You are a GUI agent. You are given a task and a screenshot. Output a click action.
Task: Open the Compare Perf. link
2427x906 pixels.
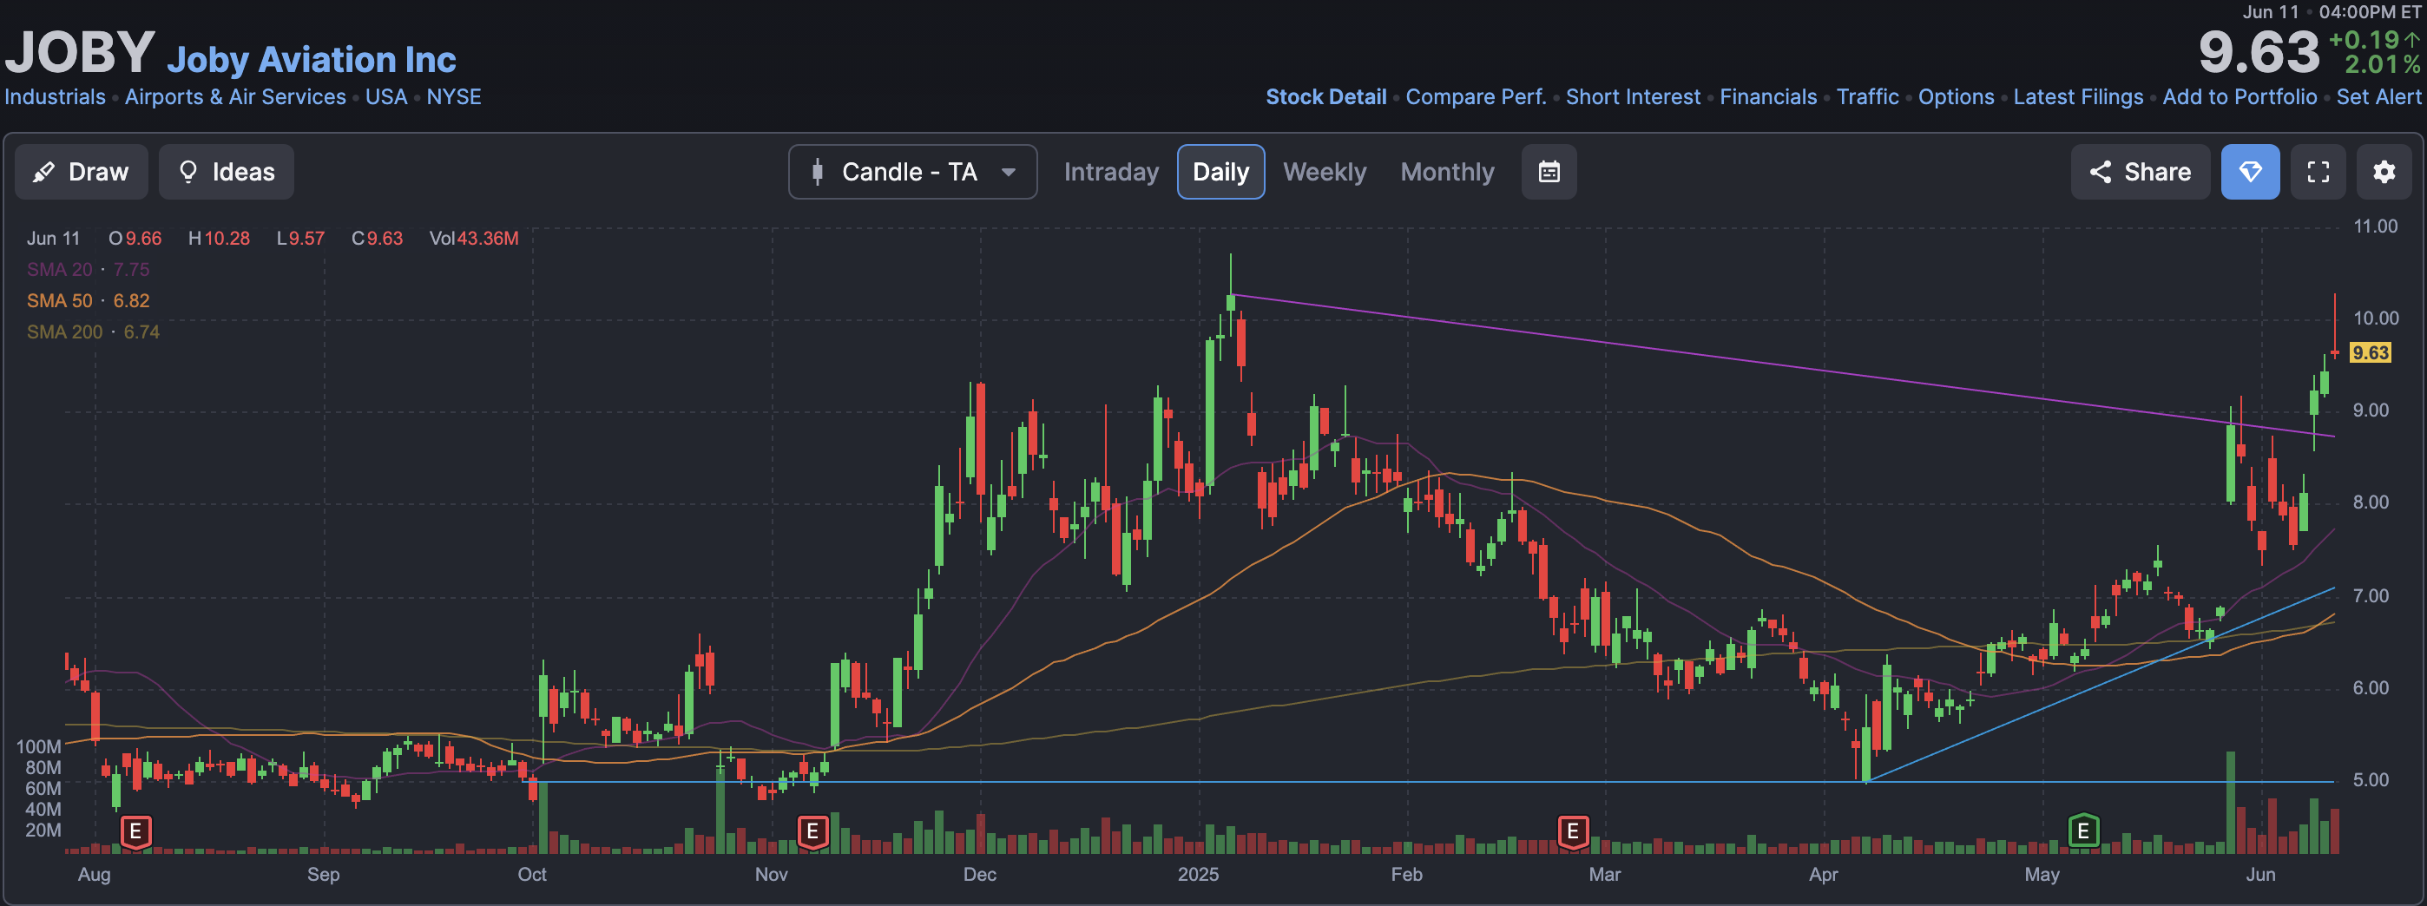tap(1476, 97)
